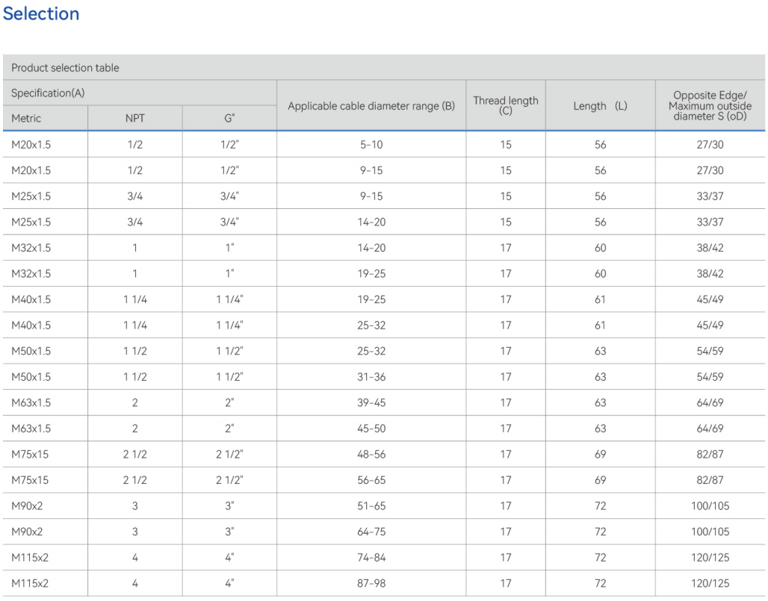This screenshot has width=768, height=601.
Task: Select the 64-75 cable range cell
Action: (371, 532)
